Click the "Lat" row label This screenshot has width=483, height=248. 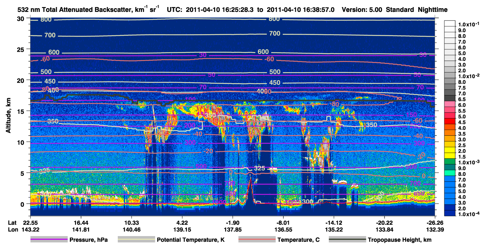(13, 222)
